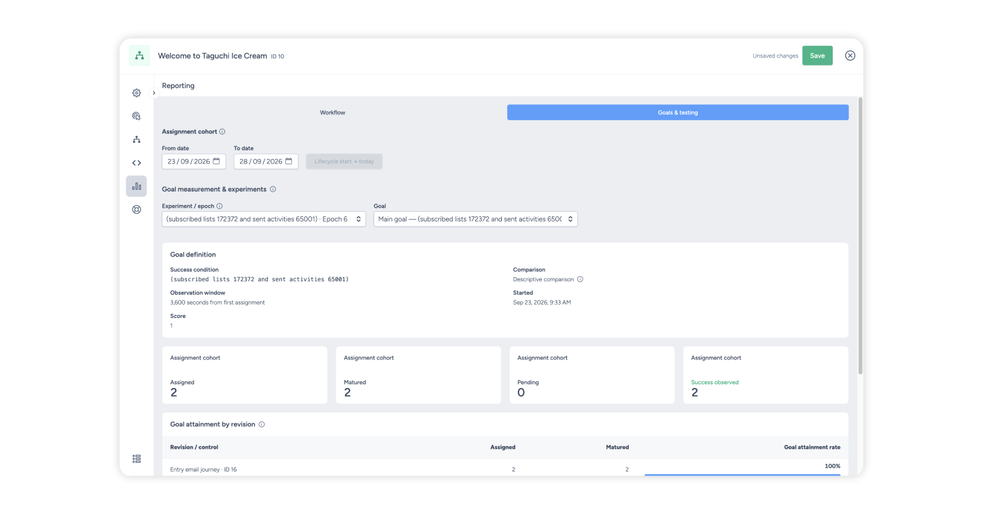Open calendar picker in To date field
This screenshot has height=515, width=983.
point(289,162)
